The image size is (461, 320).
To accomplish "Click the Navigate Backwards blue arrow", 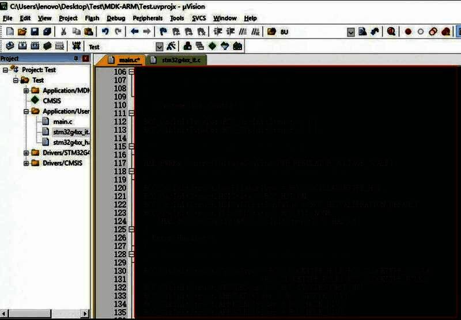I will 134,32.
